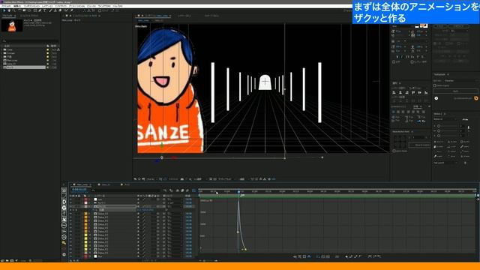
Task: Click the blue timeline timecode field
Action: coord(79,190)
